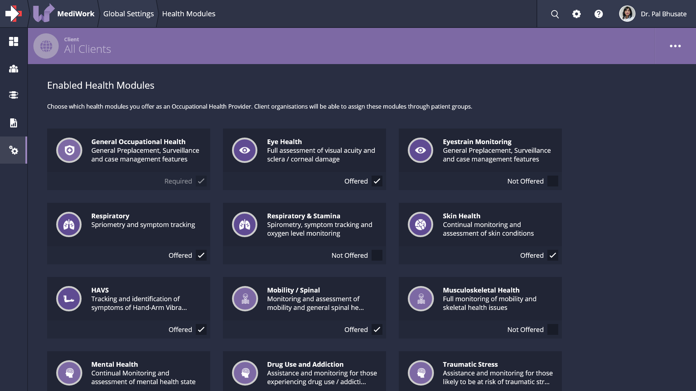Select the Health Modules breadcrumb tab

click(x=188, y=14)
